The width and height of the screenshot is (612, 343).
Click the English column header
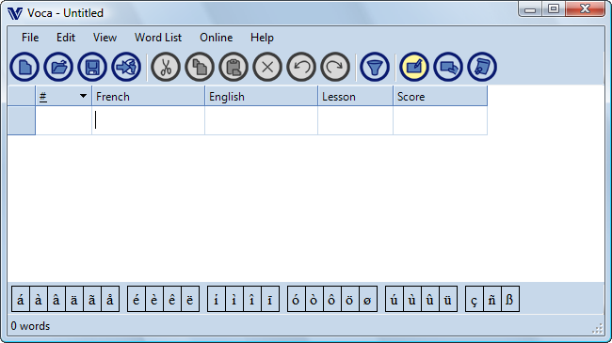[x=261, y=96]
